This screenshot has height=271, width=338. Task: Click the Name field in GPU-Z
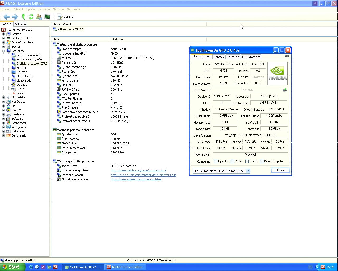239,64
